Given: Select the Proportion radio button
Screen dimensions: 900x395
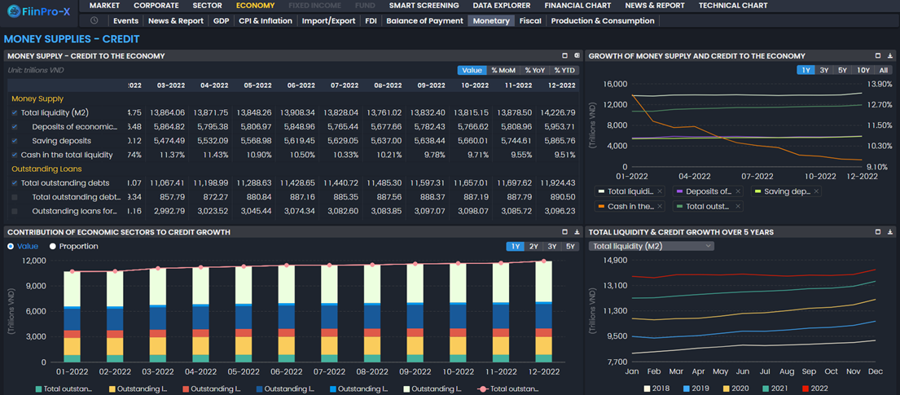Looking at the screenshot, I should point(53,246).
